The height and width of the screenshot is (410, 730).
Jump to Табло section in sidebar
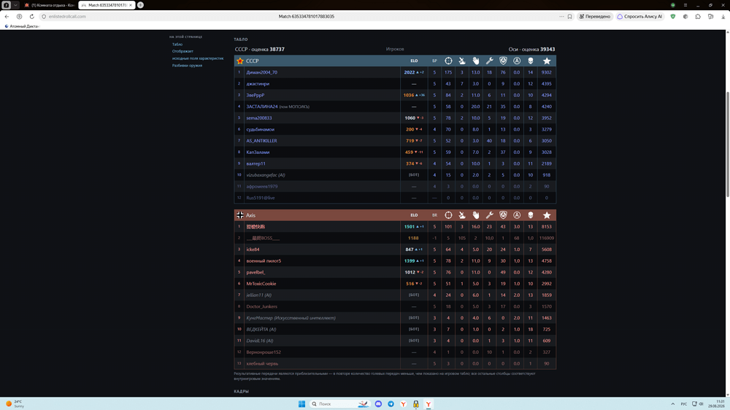(177, 45)
